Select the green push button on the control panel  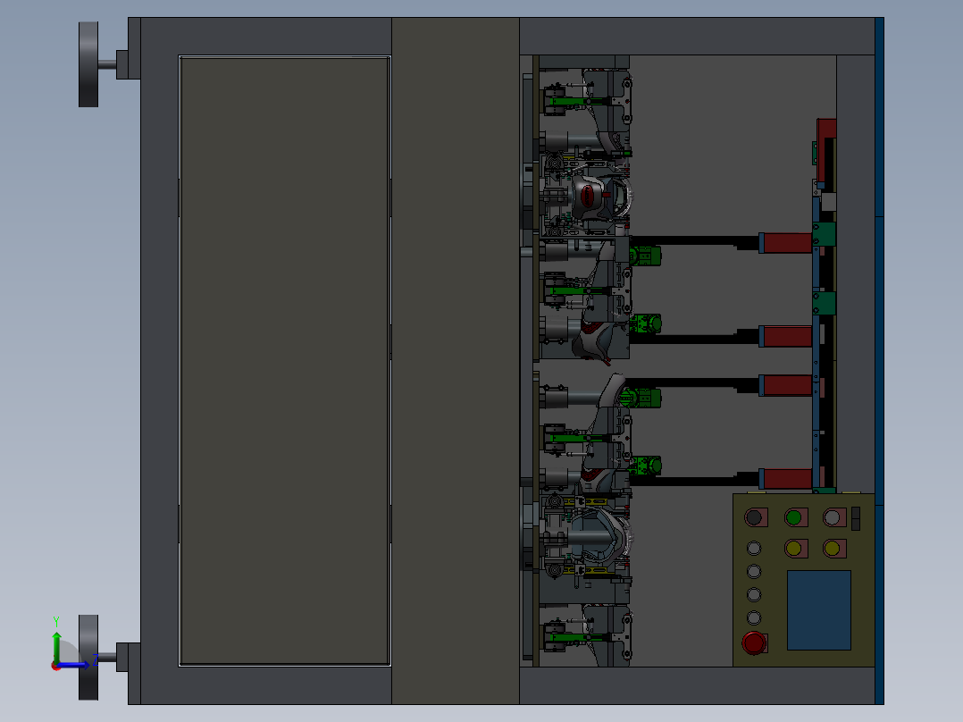[794, 517]
